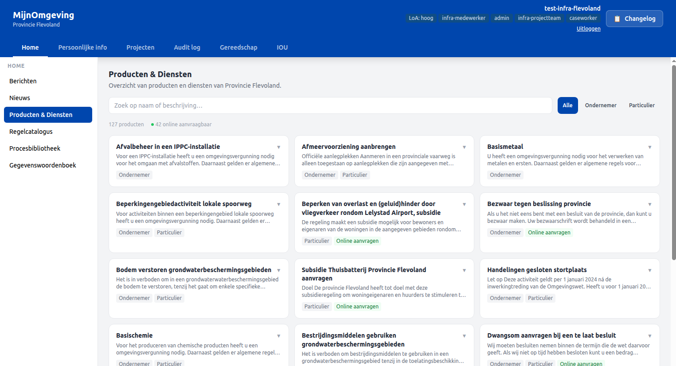Click the caseworker role badge
Screen dimensions: 676x366
coord(583,18)
